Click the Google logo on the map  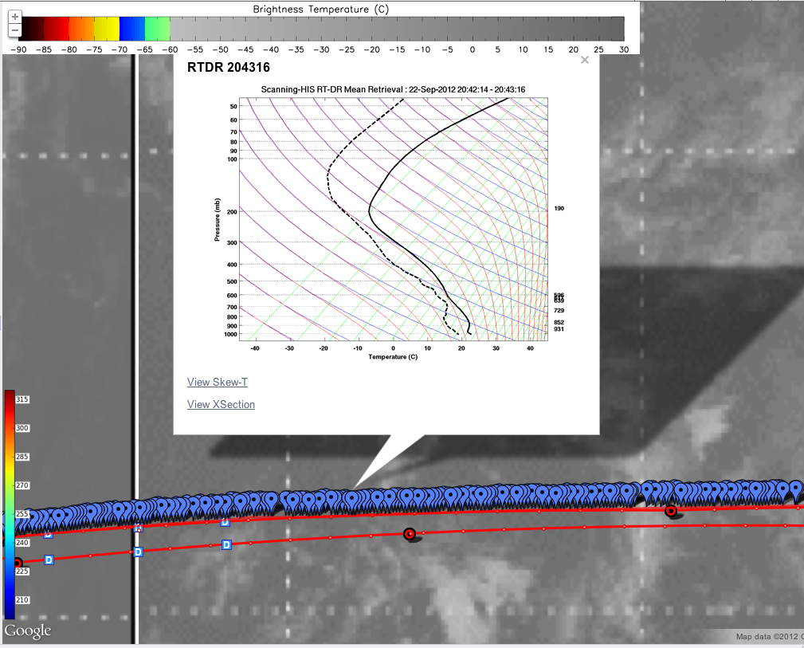coord(29,631)
